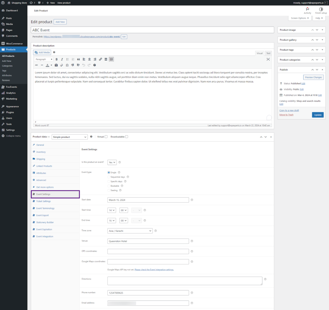Image resolution: width=329 pixels, height=310 pixels.
Task: Toggle italic formatting in editor
Action: point(62,59)
